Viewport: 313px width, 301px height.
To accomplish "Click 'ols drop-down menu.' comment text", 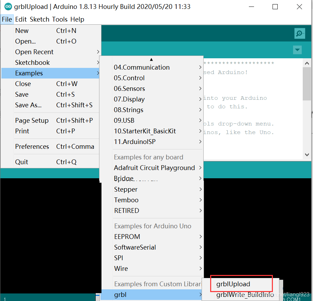I will [239, 124].
